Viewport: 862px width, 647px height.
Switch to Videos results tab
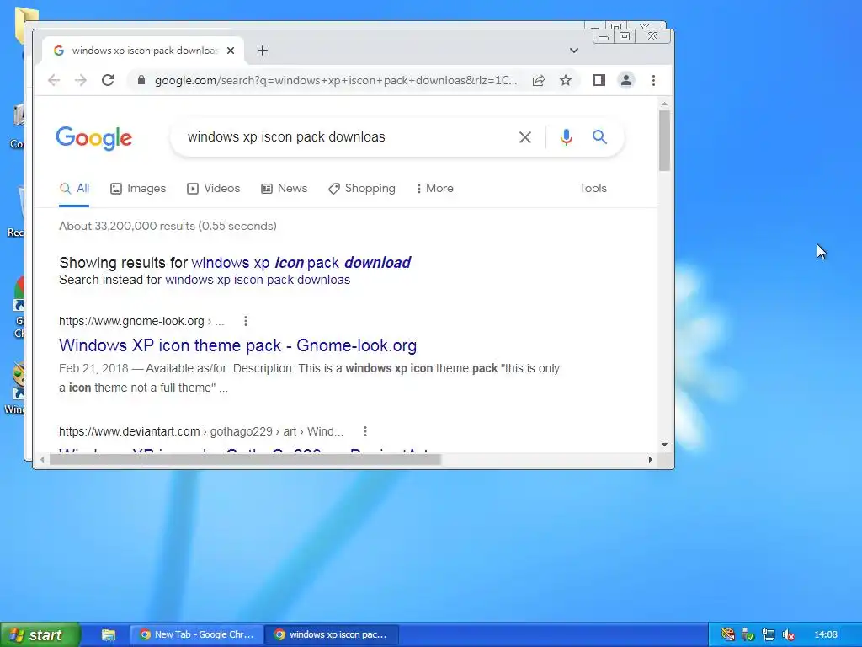(213, 188)
